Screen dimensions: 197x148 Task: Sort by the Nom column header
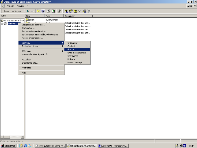click(x=35, y=16)
